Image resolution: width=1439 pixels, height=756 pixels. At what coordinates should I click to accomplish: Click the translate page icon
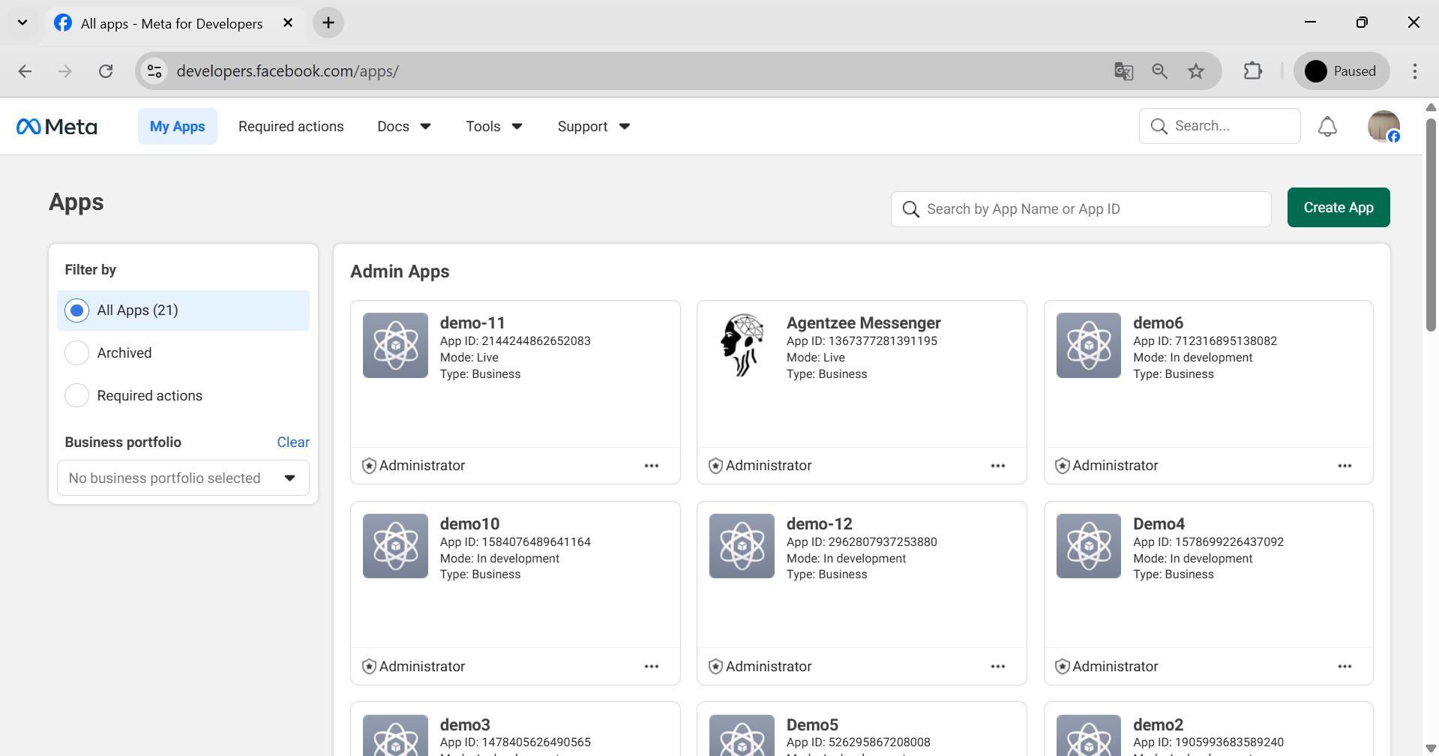click(1123, 71)
